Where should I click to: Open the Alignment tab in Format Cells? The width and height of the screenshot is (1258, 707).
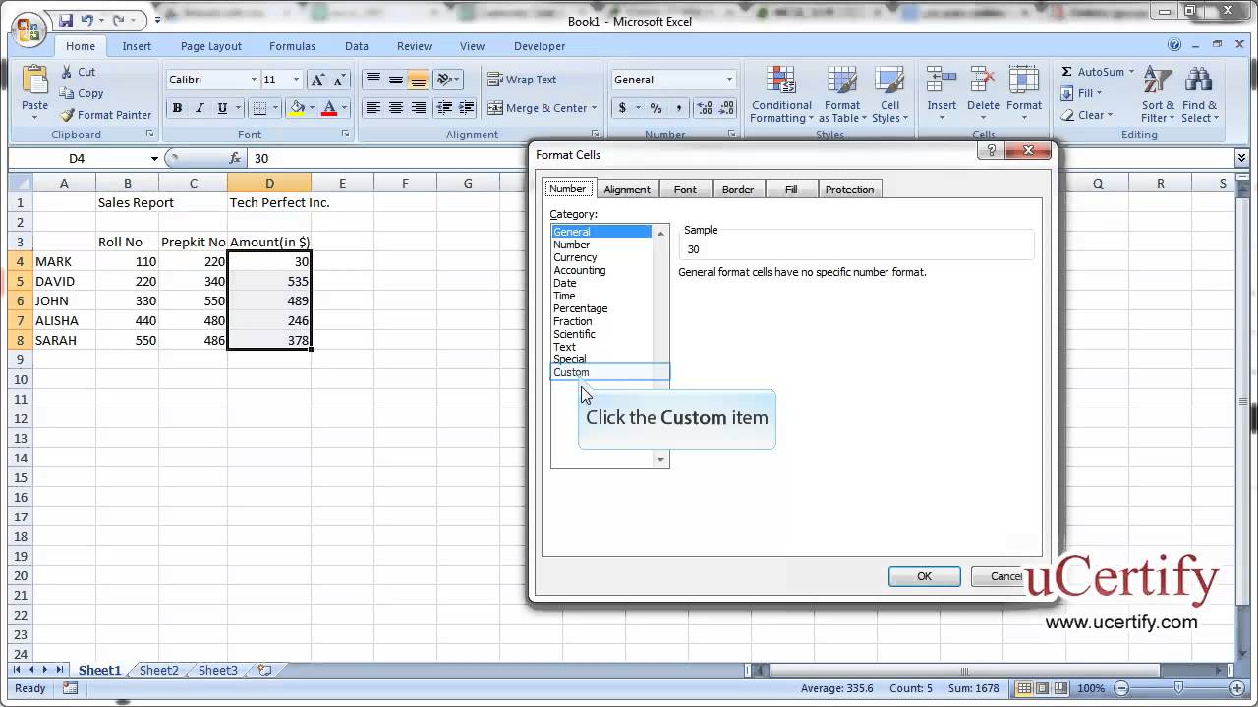pos(627,190)
